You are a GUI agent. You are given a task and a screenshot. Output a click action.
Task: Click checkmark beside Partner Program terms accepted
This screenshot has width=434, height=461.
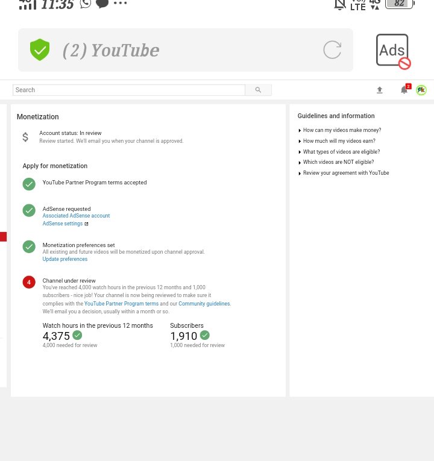29,184
